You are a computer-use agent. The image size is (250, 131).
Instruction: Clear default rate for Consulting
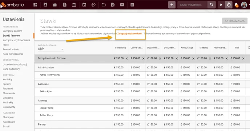click(127, 58)
